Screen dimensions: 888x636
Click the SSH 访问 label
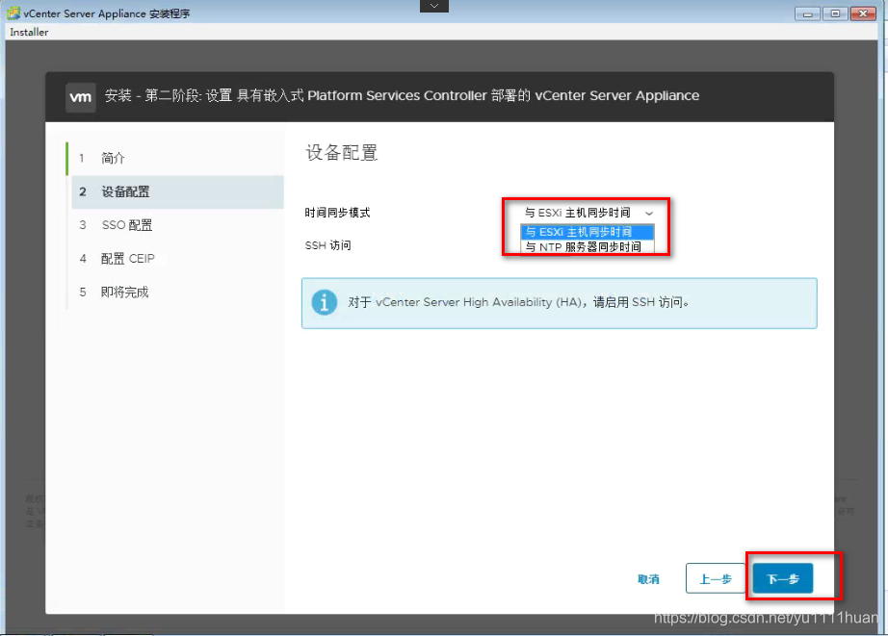coord(327,245)
